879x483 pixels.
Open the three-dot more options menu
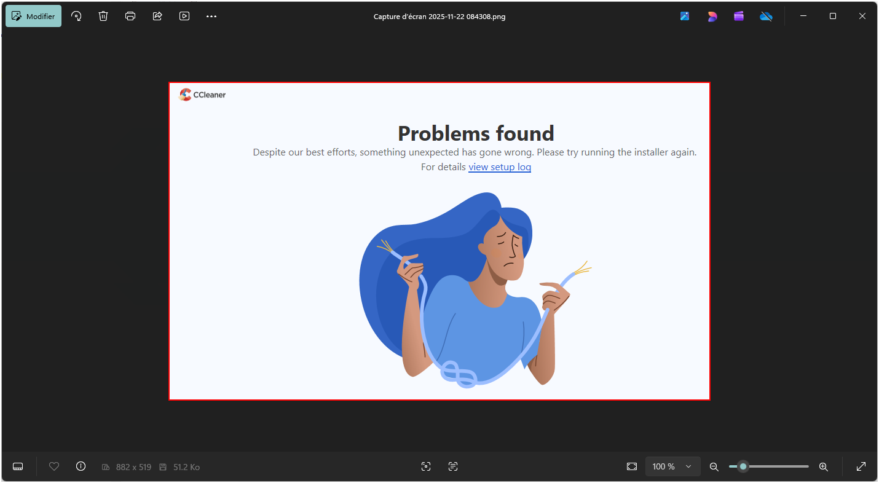pyautogui.click(x=211, y=17)
